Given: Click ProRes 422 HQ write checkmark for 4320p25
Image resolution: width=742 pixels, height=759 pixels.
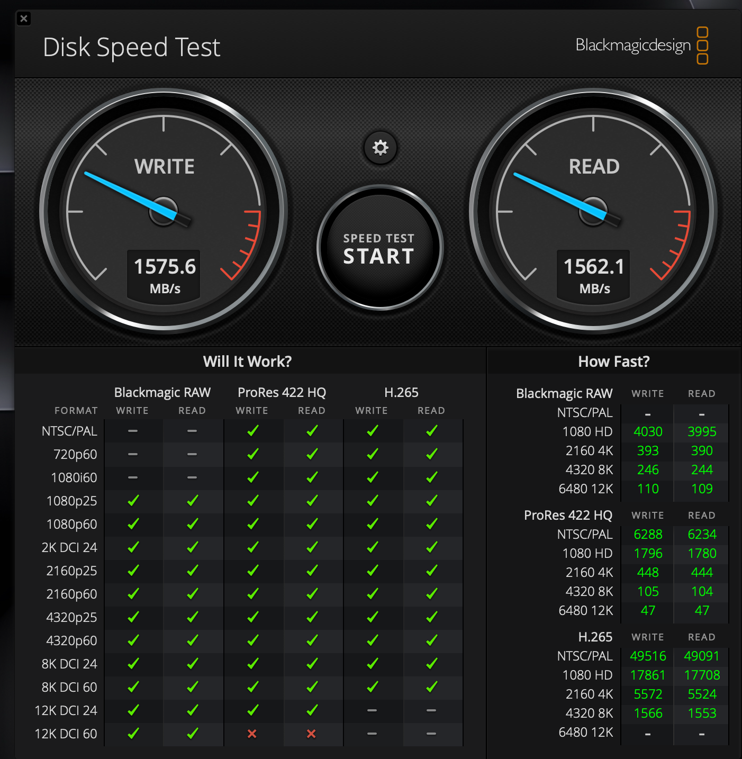Looking at the screenshot, I should (x=253, y=617).
